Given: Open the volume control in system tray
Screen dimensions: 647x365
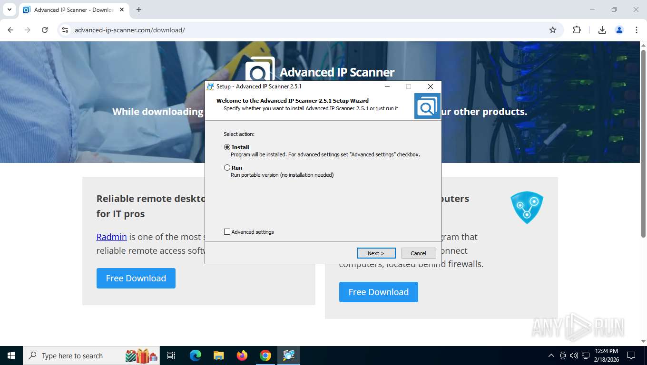Looking at the screenshot, I should tap(574, 355).
